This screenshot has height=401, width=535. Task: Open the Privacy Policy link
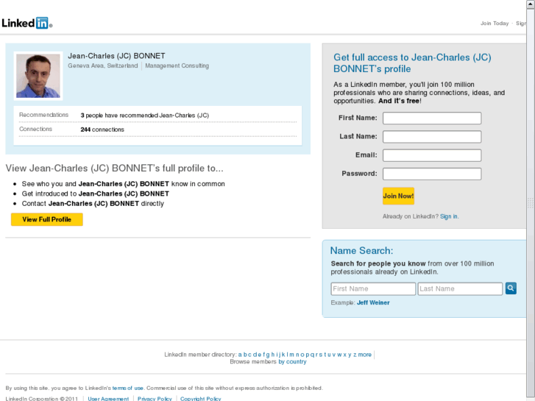pos(155,399)
